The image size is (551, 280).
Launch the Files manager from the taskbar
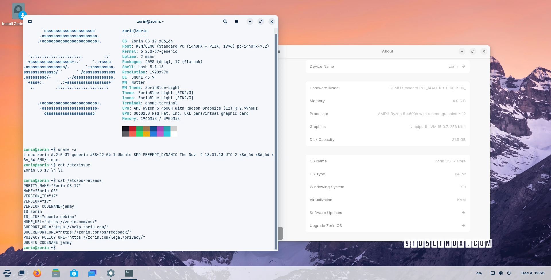coord(55,273)
